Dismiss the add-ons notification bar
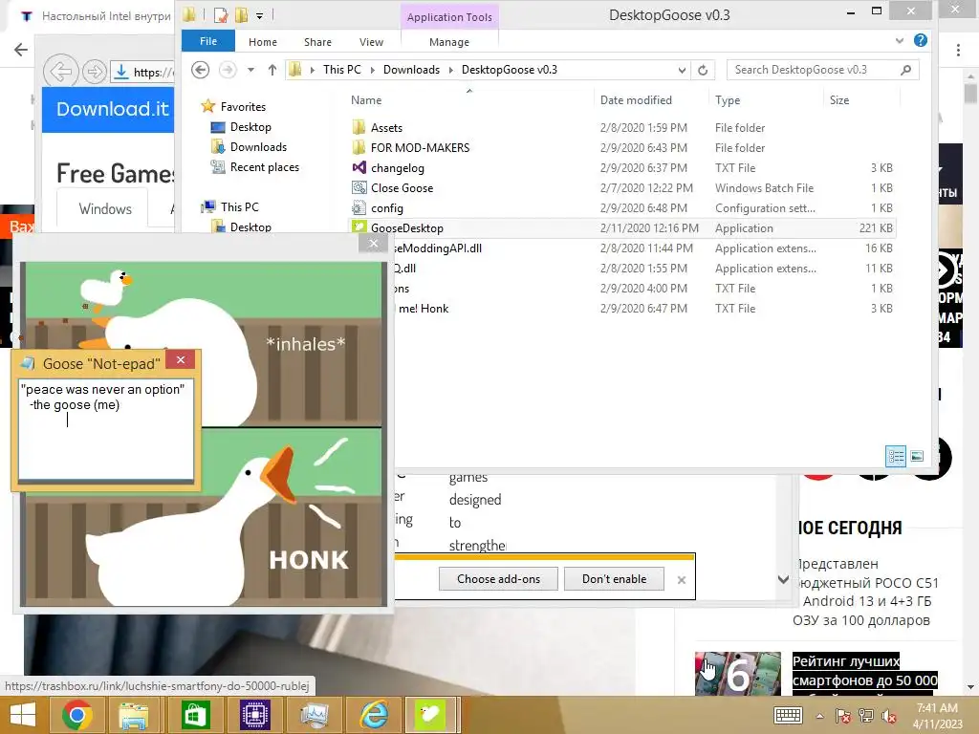Screen dimensions: 979x734 pos(681,580)
